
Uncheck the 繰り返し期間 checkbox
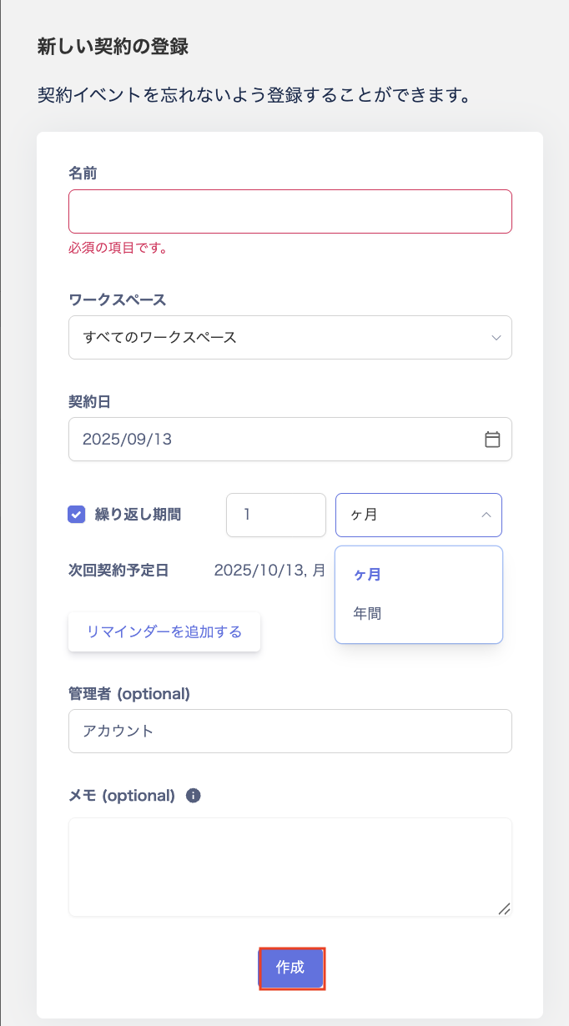pos(76,515)
